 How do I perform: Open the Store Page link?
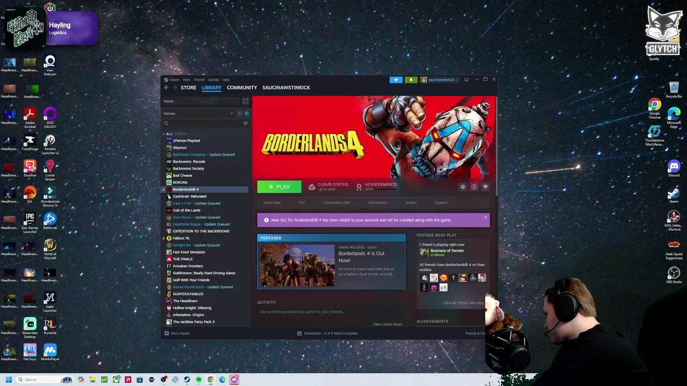272,203
